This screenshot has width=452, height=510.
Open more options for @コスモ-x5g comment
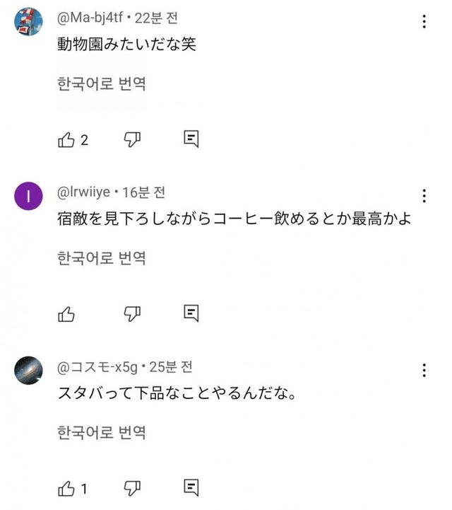[424, 370]
